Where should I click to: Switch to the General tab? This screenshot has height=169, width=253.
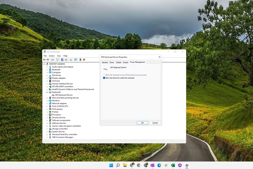tap(105, 63)
